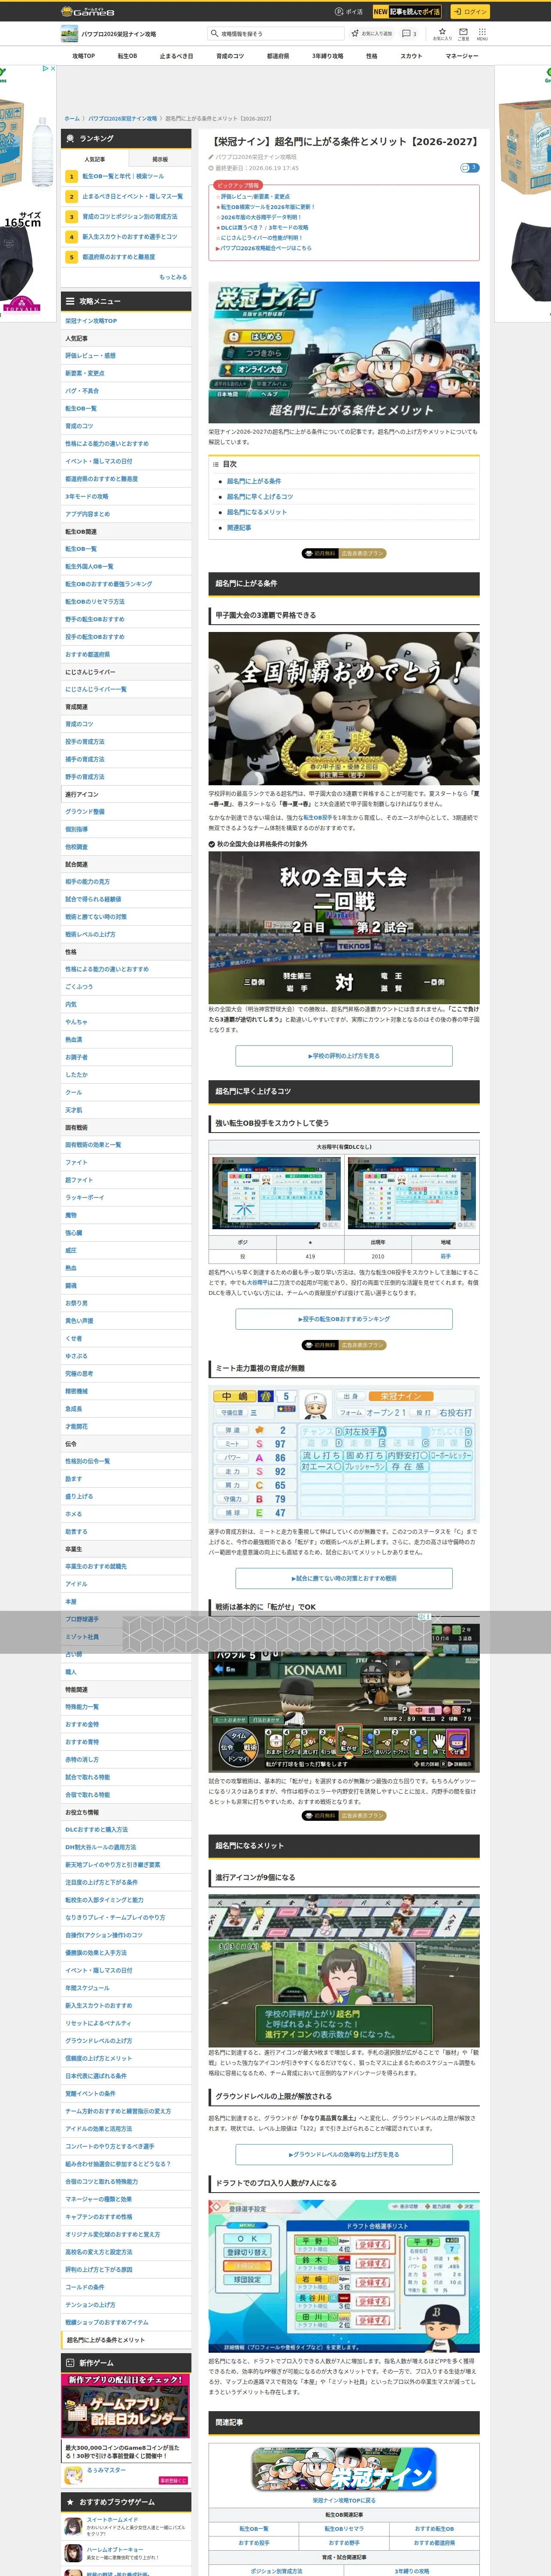Click the search magnifier icon
The width and height of the screenshot is (551, 2576).
(x=214, y=33)
